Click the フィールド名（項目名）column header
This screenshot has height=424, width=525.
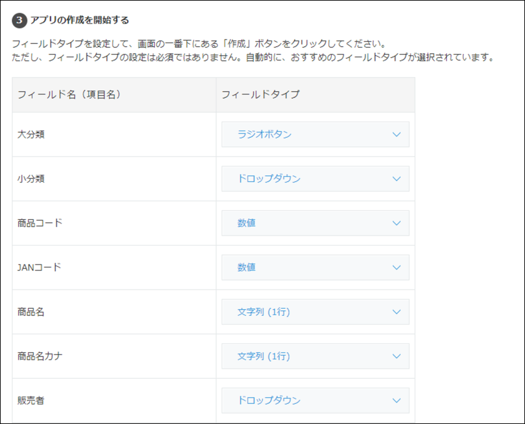pyautogui.click(x=114, y=95)
